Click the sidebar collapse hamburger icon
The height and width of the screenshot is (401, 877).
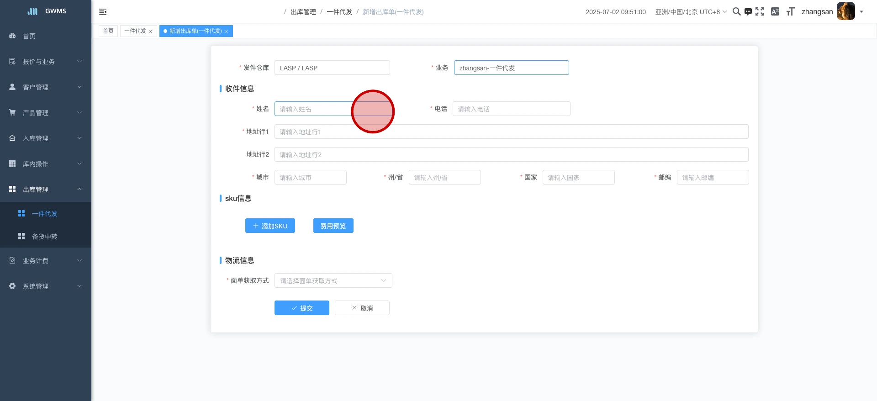click(x=103, y=12)
